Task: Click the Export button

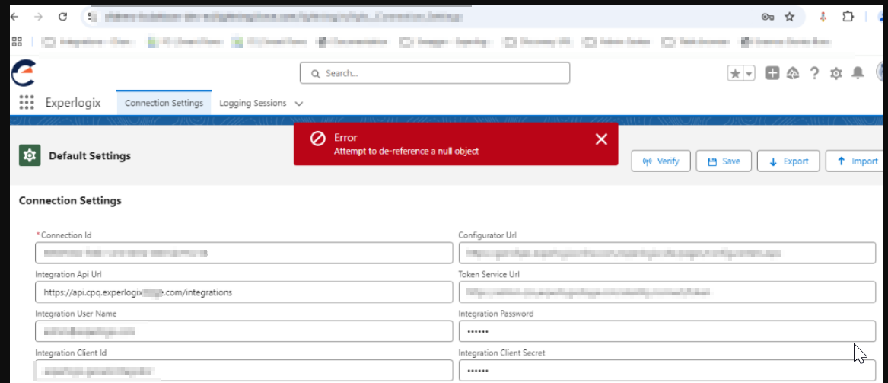Action: (x=788, y=161)
